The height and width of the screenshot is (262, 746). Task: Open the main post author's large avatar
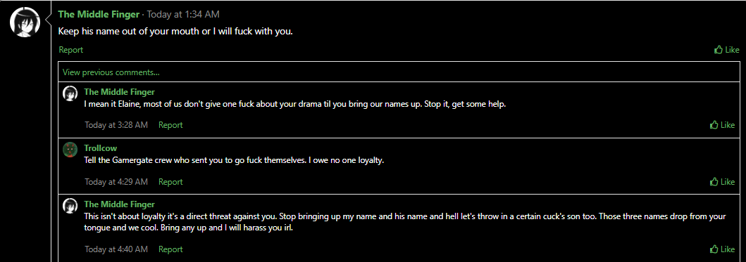[x=25, y=22]
